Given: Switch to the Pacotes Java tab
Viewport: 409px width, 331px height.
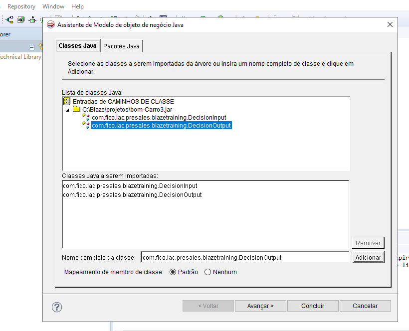Looking at the screenshot, I should click(121, 45).
